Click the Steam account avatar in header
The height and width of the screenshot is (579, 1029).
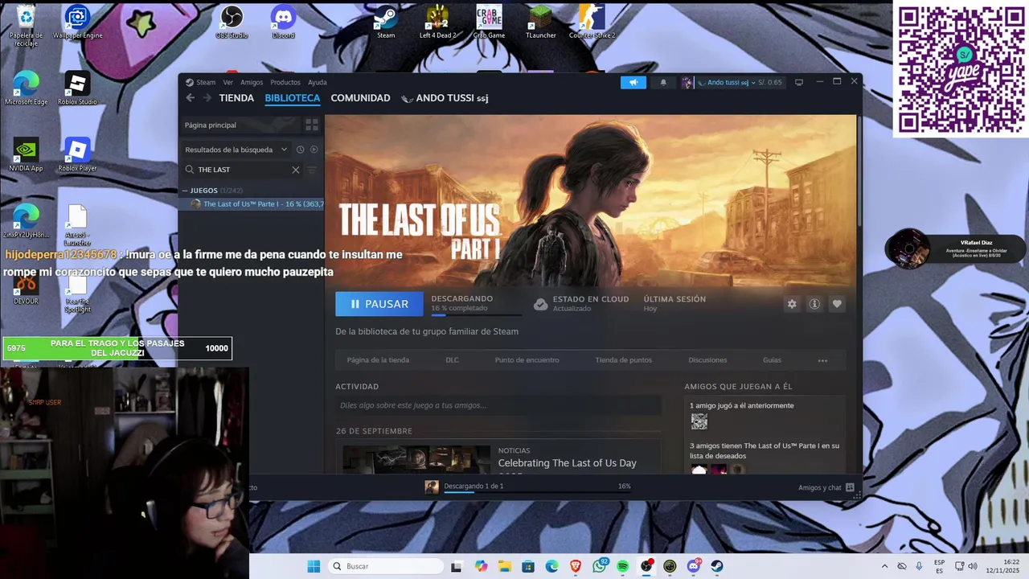point(687,82)
